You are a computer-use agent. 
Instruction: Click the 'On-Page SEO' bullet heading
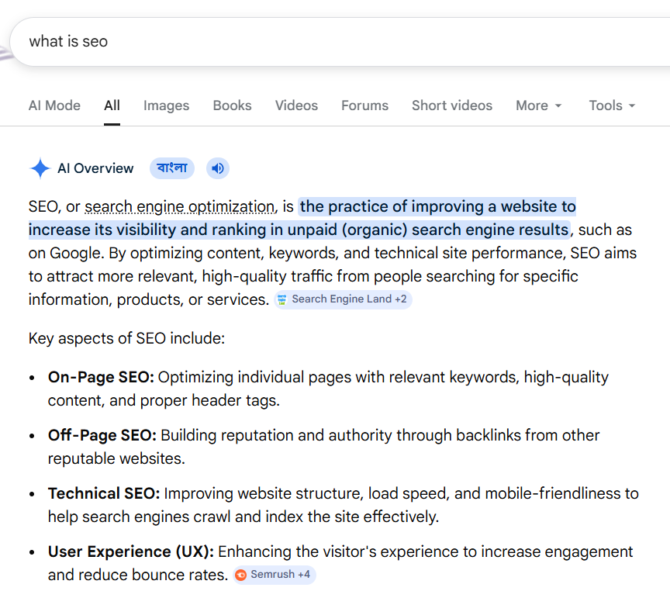[101, 378]
